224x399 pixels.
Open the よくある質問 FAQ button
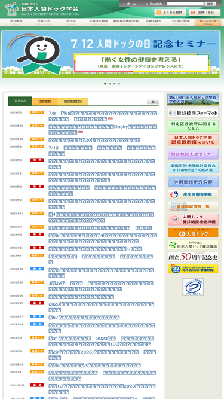[x=170, y=12]
